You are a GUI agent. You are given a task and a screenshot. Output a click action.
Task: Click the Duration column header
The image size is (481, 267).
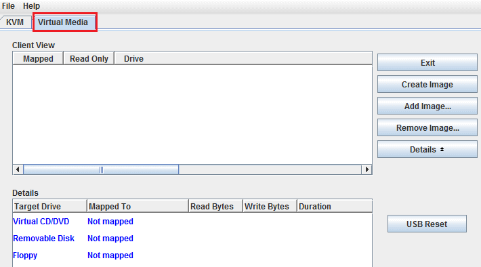tap(335, 206)
